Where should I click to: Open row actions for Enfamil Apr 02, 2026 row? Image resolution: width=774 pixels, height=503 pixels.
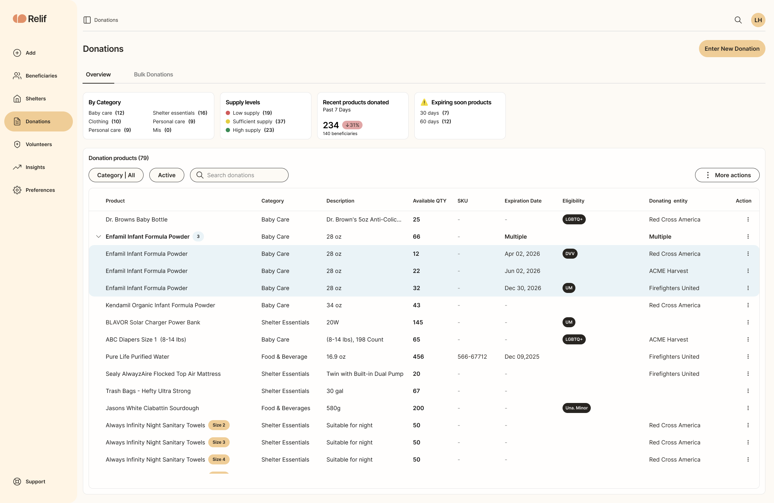748,254
